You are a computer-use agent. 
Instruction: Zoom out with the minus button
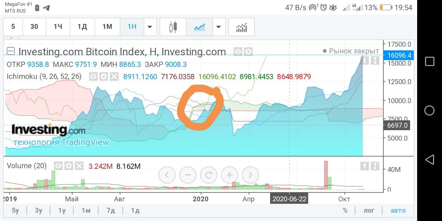pos(188,175)
